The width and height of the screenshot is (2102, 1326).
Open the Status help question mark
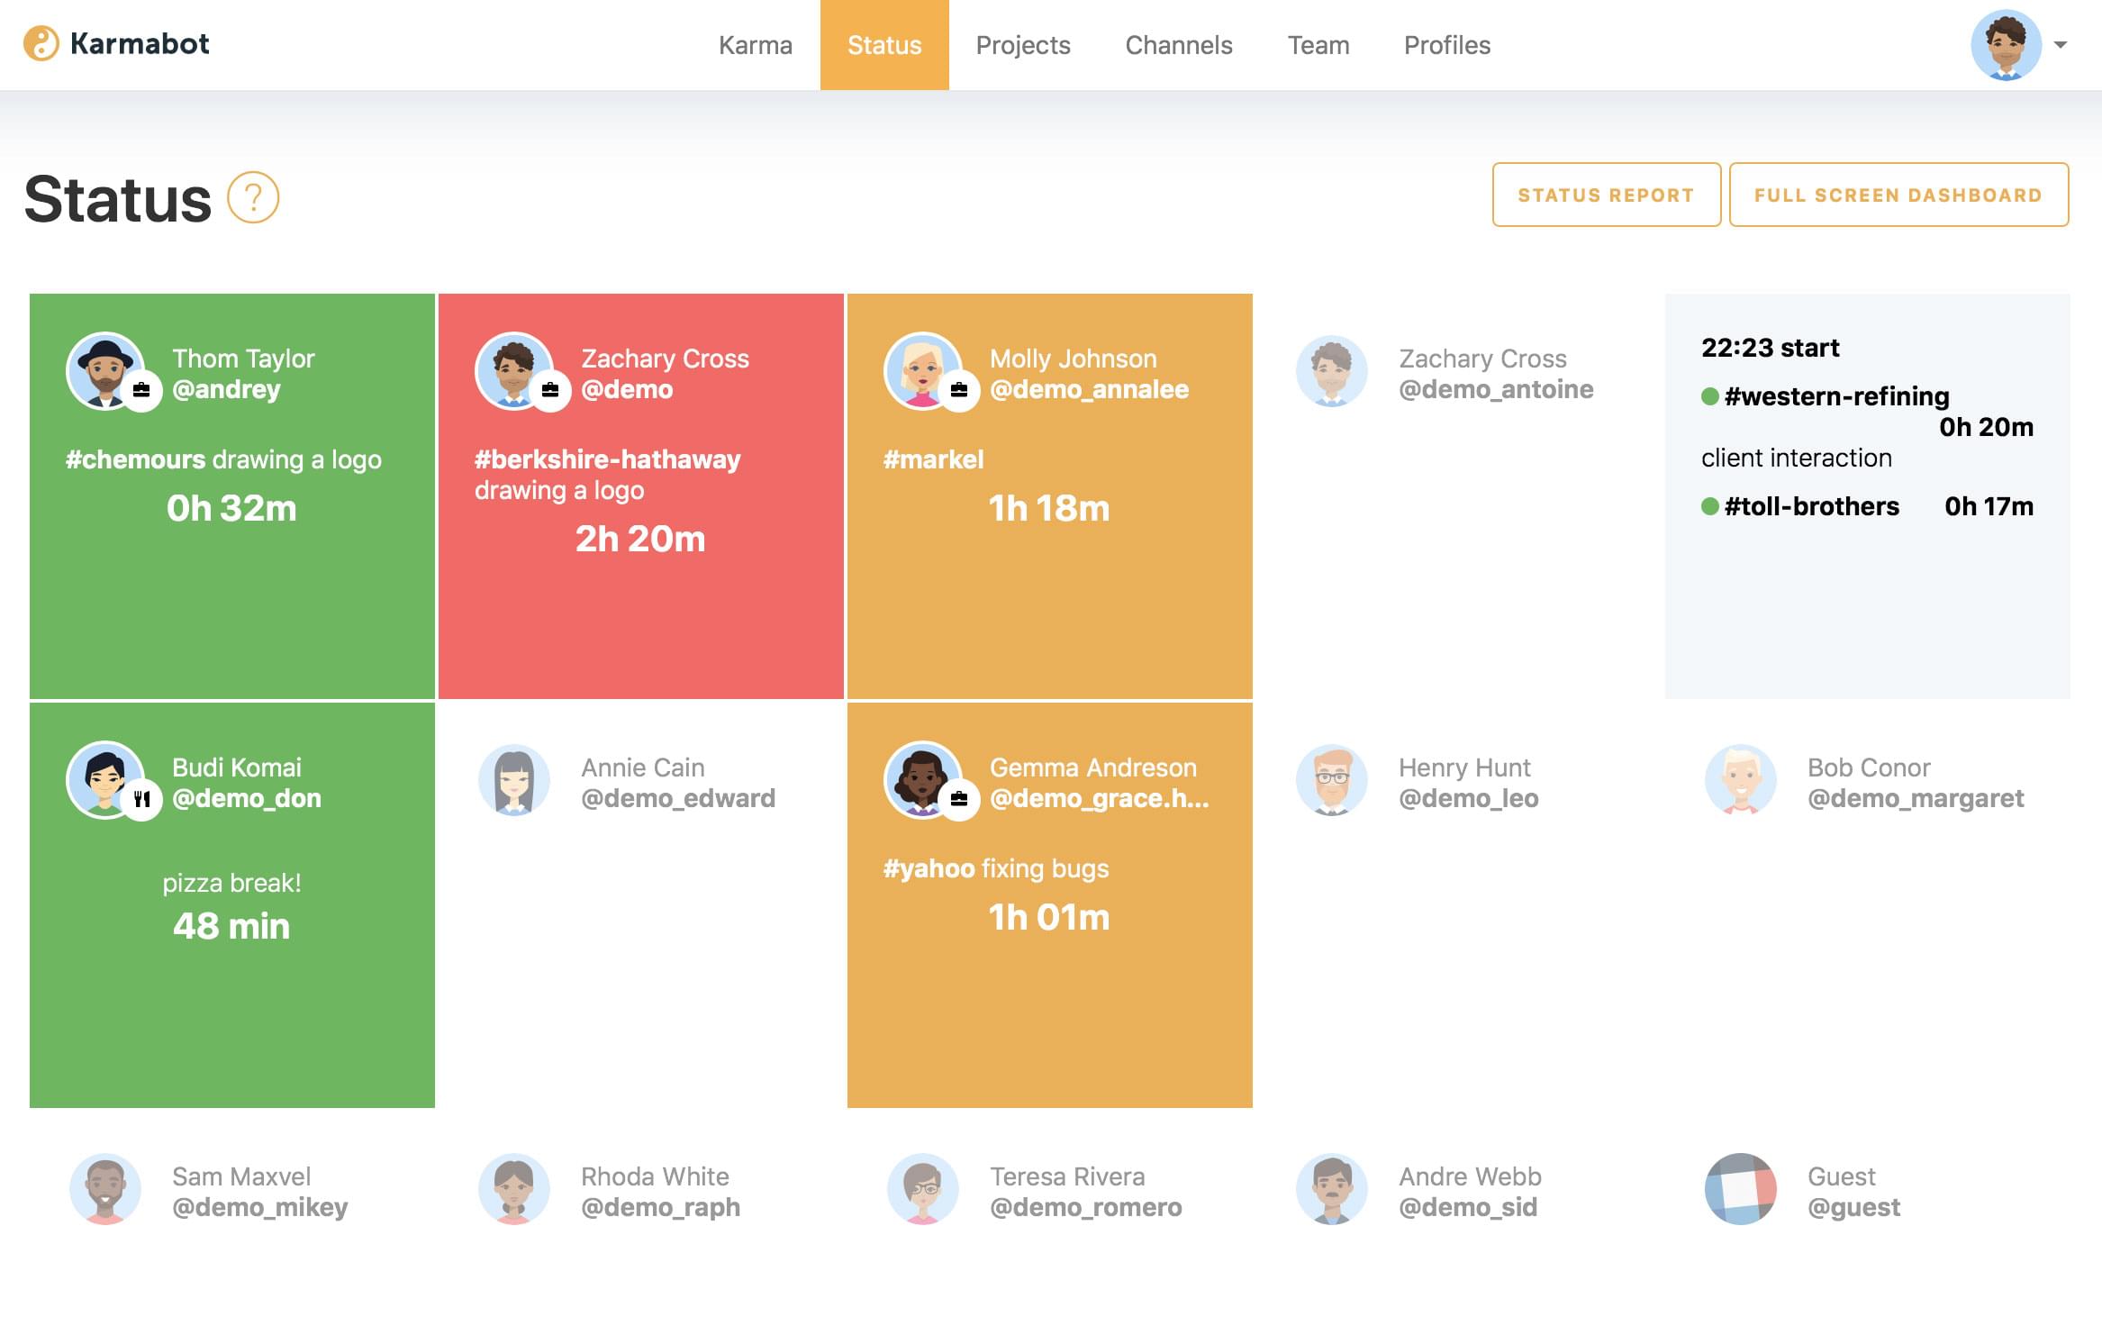pyautogui.click(x=253, y=198)
